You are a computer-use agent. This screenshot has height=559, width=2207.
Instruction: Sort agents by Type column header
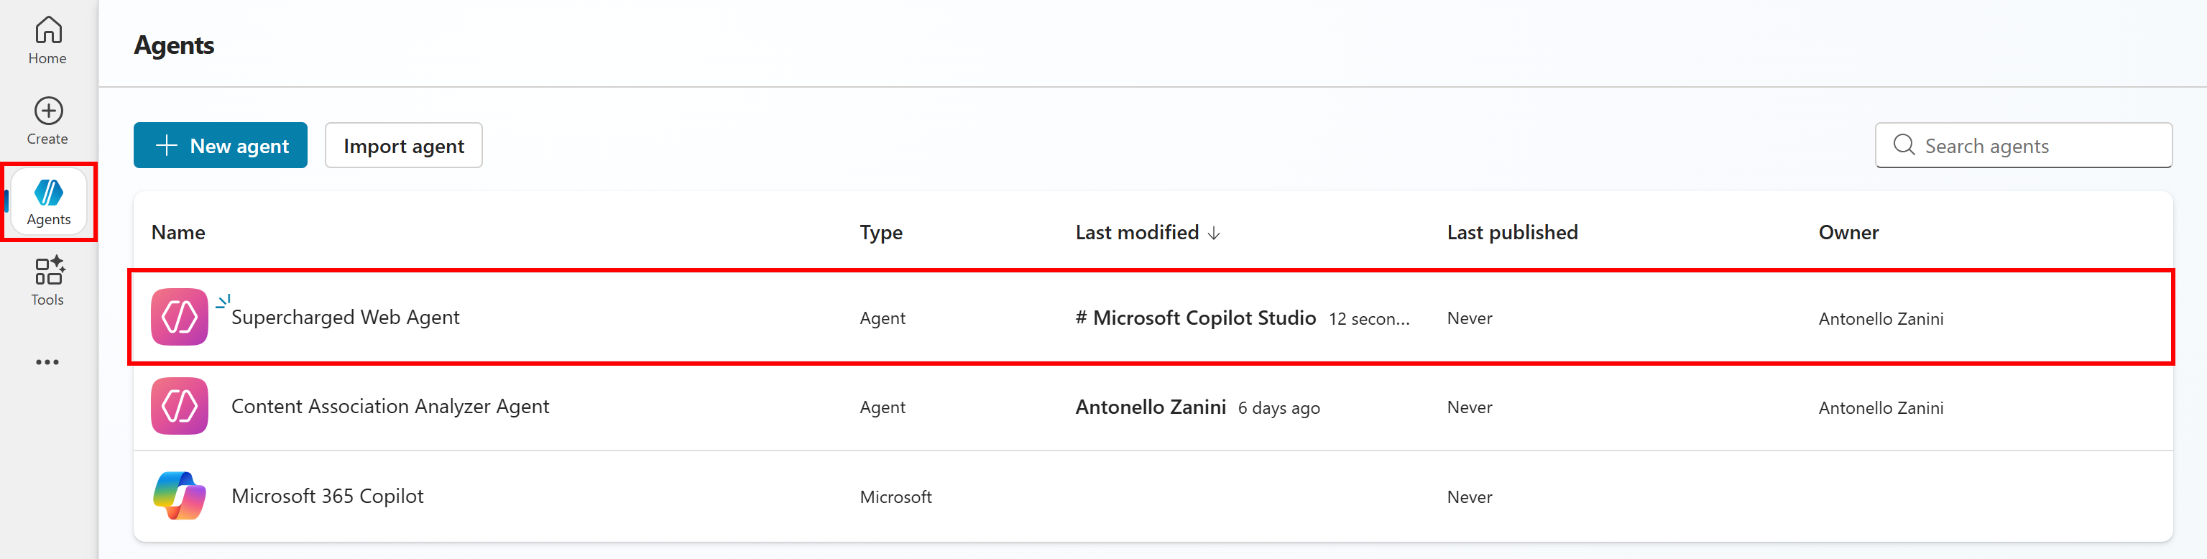point(881,233)
